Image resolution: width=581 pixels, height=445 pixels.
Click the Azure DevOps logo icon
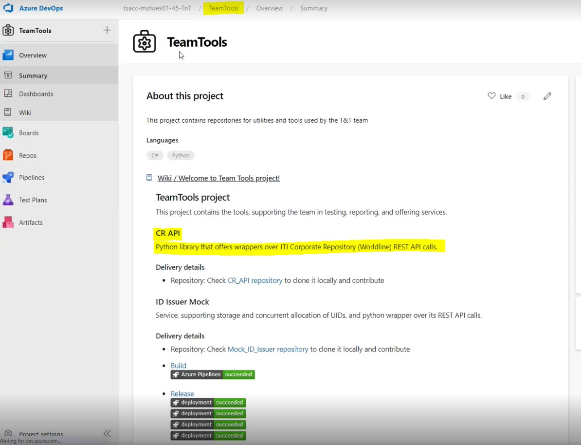(8, 8)
